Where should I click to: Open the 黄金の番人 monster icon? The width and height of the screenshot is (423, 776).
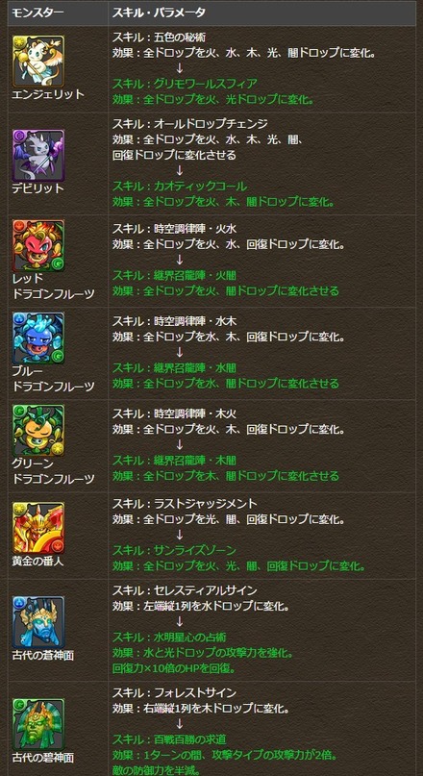38,528
